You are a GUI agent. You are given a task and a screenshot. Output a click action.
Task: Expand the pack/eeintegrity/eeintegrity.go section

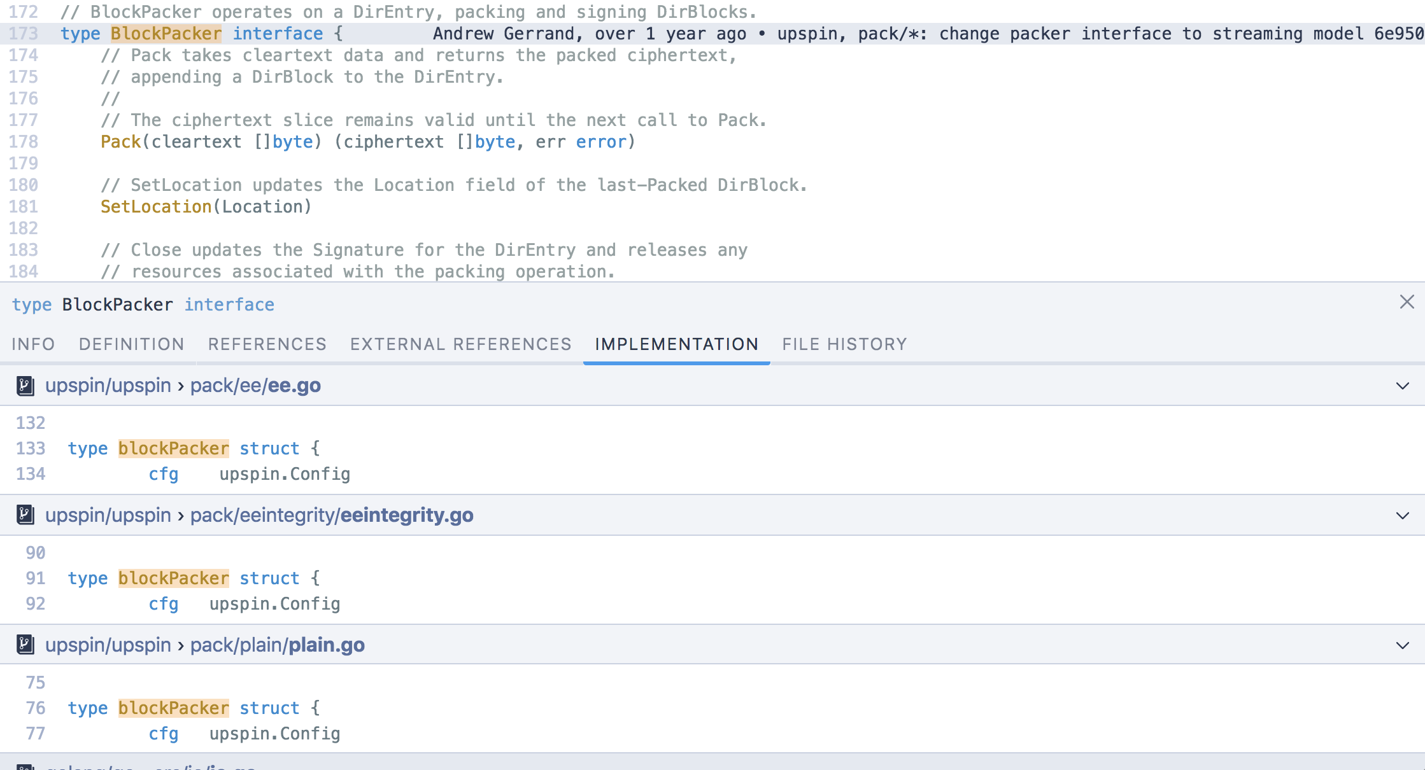coord(1403,515)
